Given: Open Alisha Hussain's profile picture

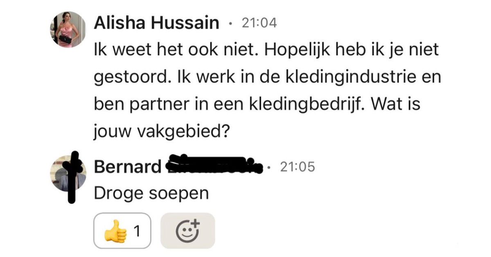Looking at the screenshot, I should [x=68, y=29].
